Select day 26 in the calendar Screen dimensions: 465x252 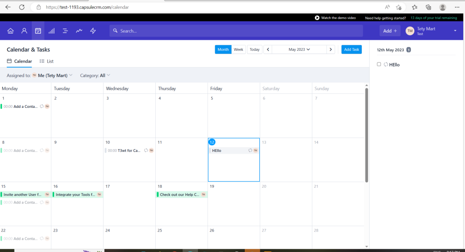(x=234, y=237)
